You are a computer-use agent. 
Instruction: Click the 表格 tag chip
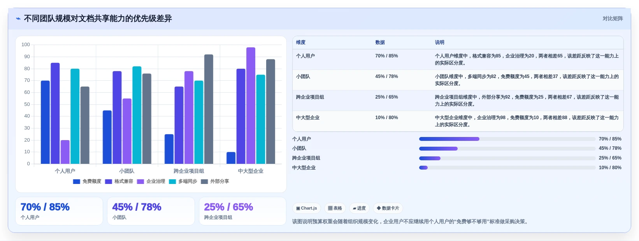pyautogui.click(x=335, y=208)
